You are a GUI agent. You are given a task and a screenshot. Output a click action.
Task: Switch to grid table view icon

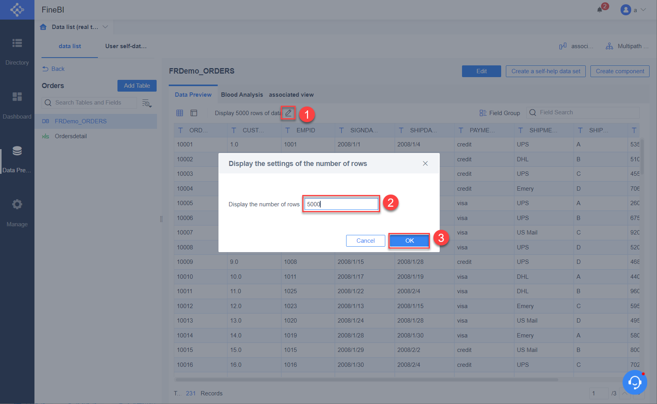click(x=180, y=113)
